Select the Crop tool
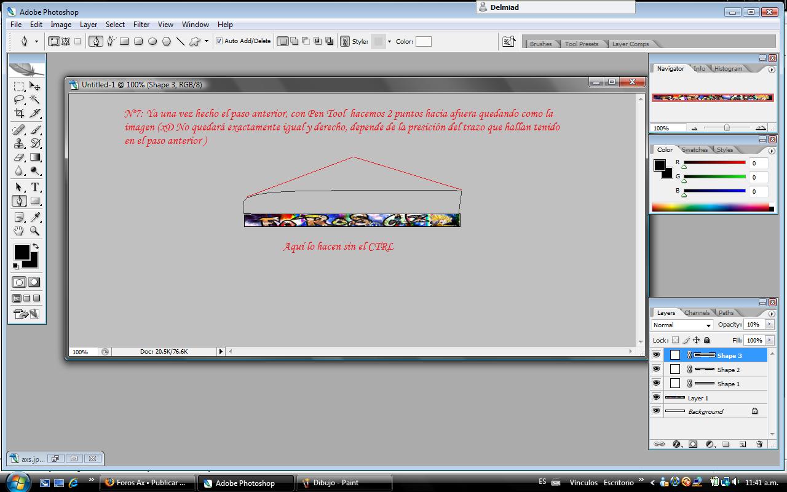This screenshot has height=492, width=787. tap(19, 113)
